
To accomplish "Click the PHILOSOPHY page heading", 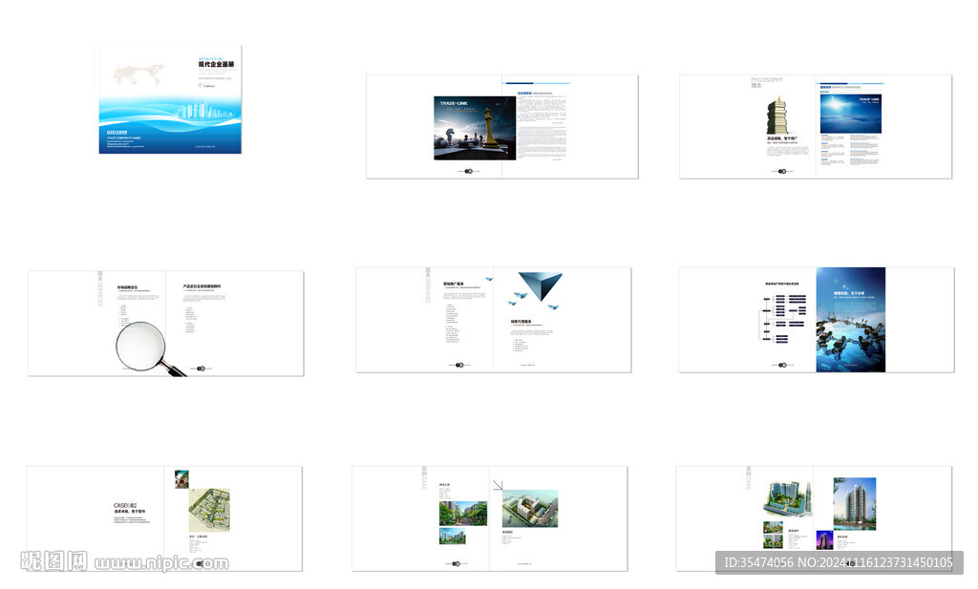I will point(767,80).
